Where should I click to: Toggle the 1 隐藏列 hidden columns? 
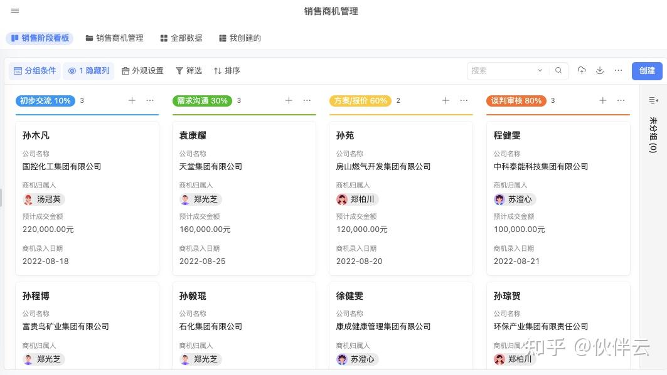tap(88, 71)
